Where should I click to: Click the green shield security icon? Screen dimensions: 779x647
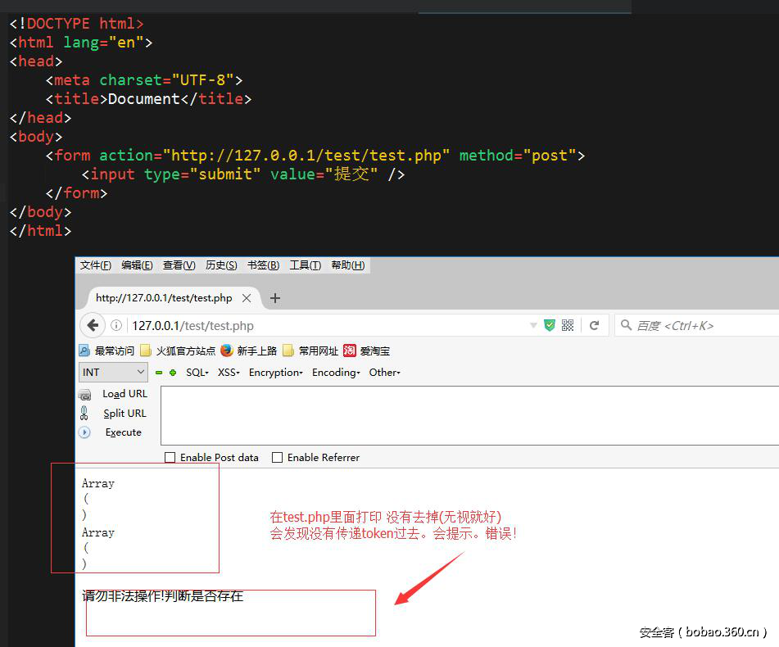[x=550, y=325]
